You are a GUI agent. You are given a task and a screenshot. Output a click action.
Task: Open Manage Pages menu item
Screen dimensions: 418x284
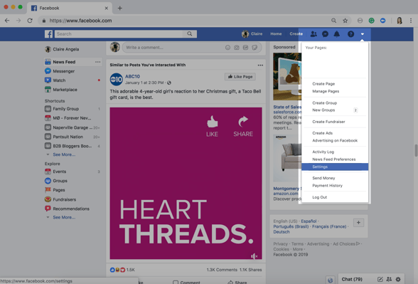click(326, 91)
